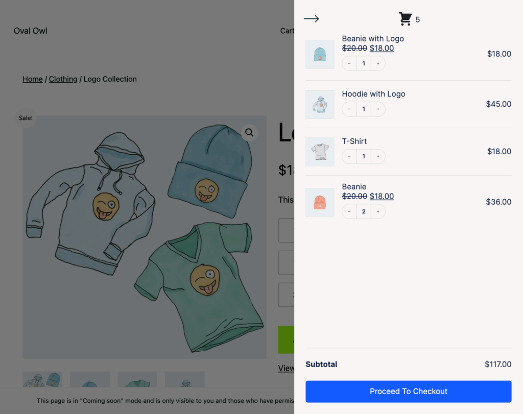Increase the orange Beanie quantity
Screen dimensions: 523x414
pos(378,211)
